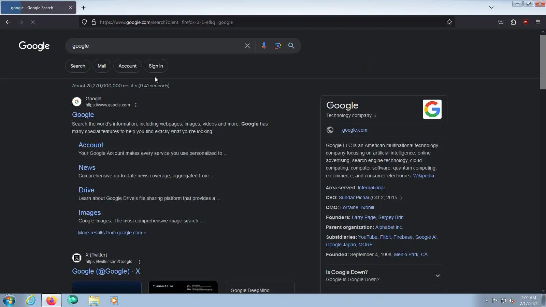Select the Sign in chip

coord(156,66)
